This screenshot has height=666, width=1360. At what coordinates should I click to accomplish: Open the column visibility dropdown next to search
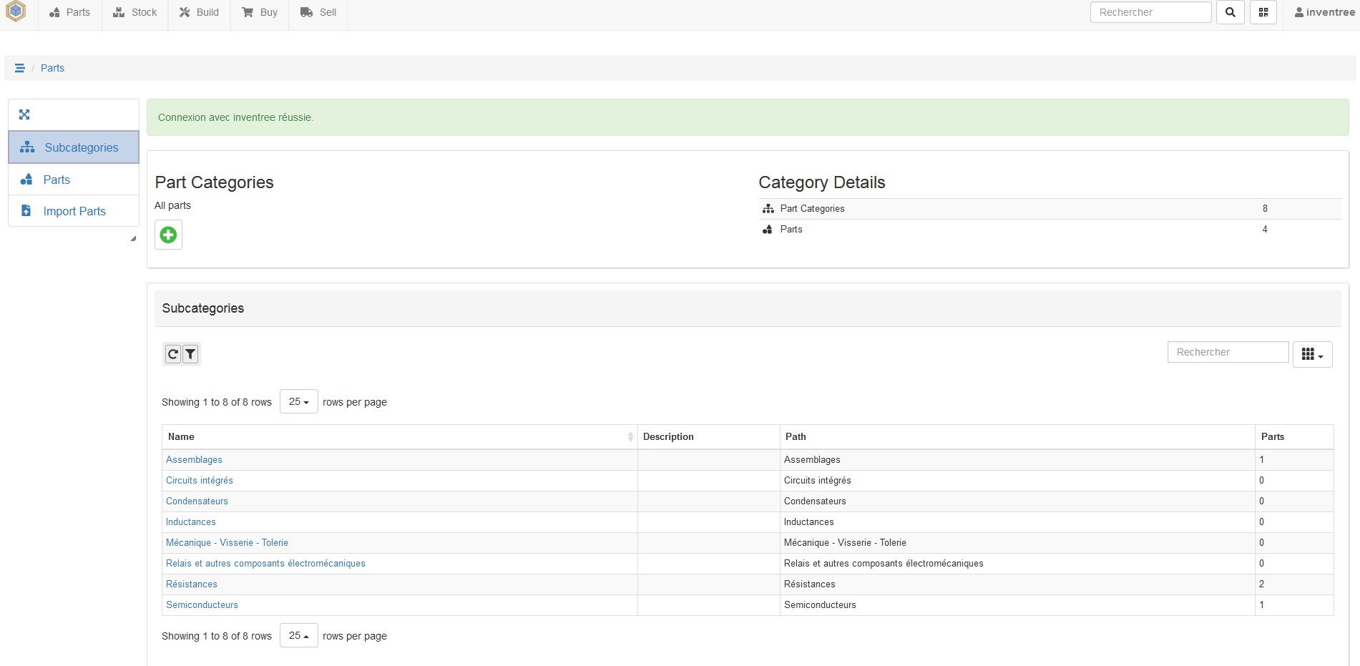tap(1312, 354)
